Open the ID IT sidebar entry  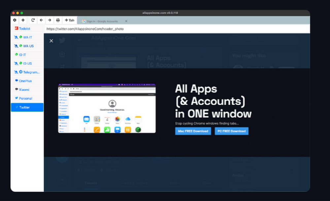coord(27,55)
